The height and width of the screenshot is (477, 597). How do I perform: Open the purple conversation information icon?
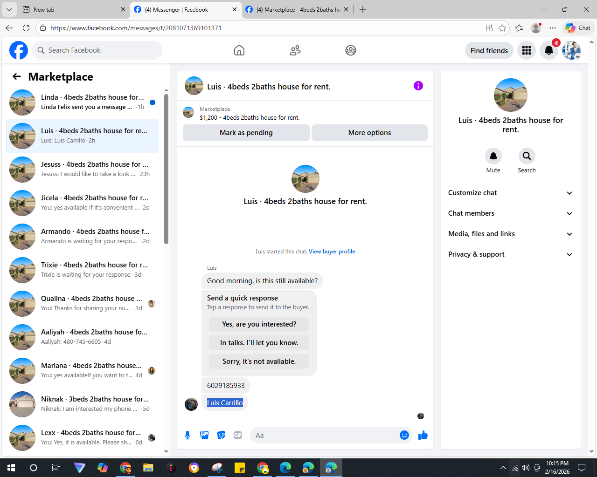tap(418, 86)
